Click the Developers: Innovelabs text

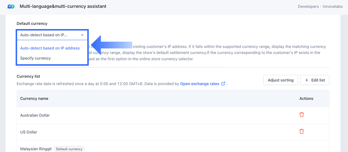pos(320,6)
